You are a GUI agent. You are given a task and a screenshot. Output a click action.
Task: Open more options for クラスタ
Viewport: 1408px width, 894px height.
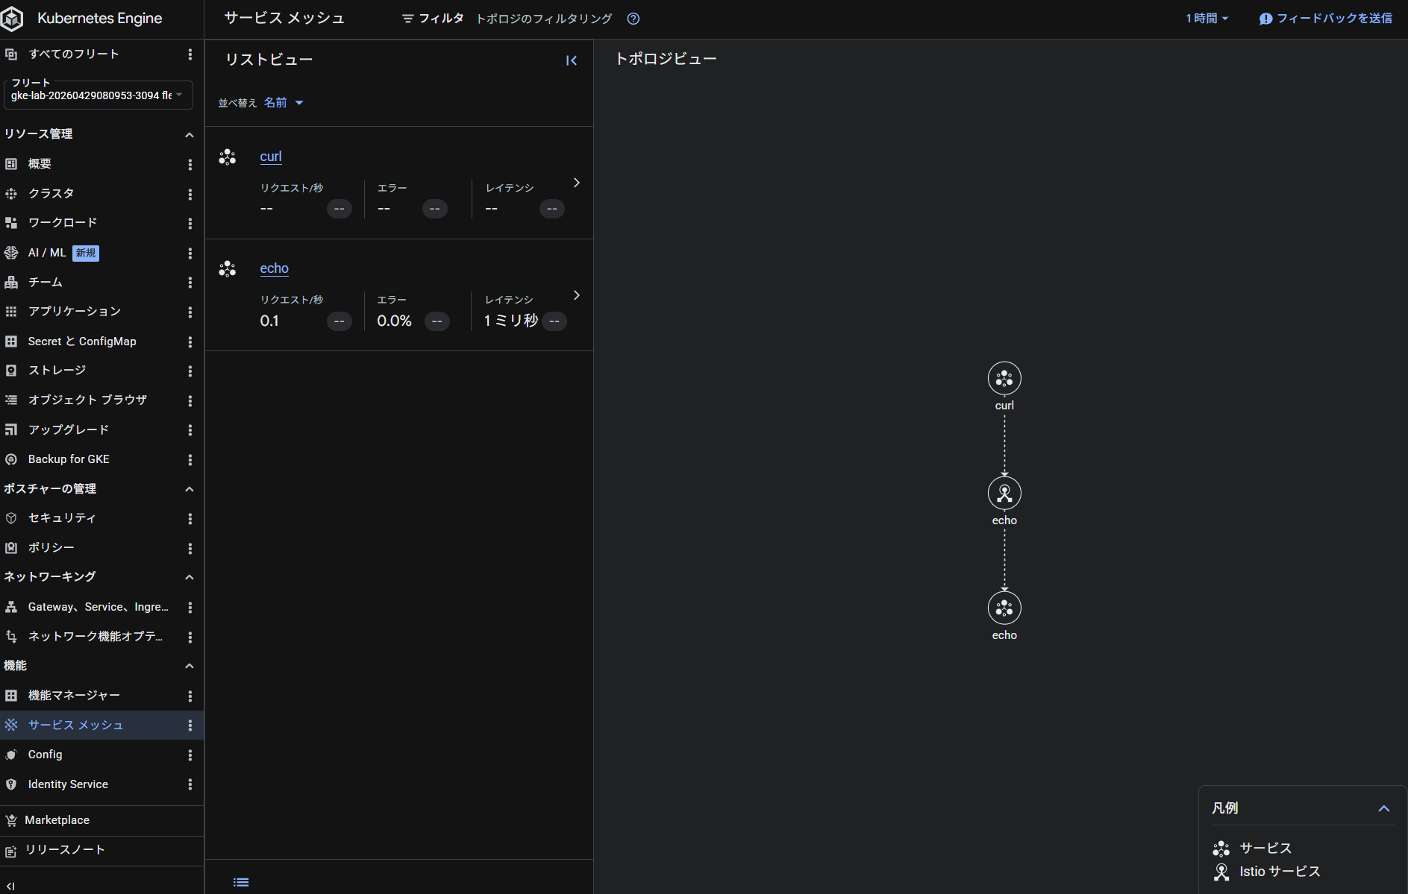pos(190,194)
